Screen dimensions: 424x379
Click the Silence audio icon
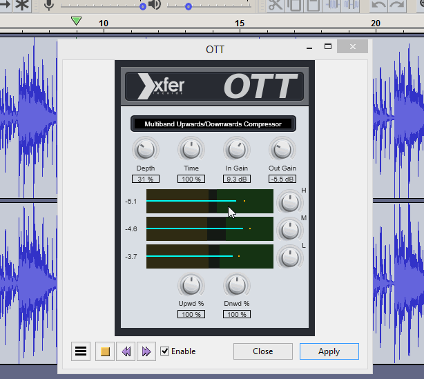tap(350, 5)
